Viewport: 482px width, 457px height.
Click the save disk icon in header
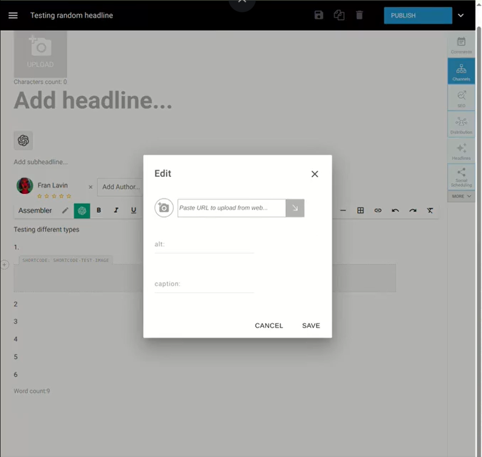click(x=319, y=15)
